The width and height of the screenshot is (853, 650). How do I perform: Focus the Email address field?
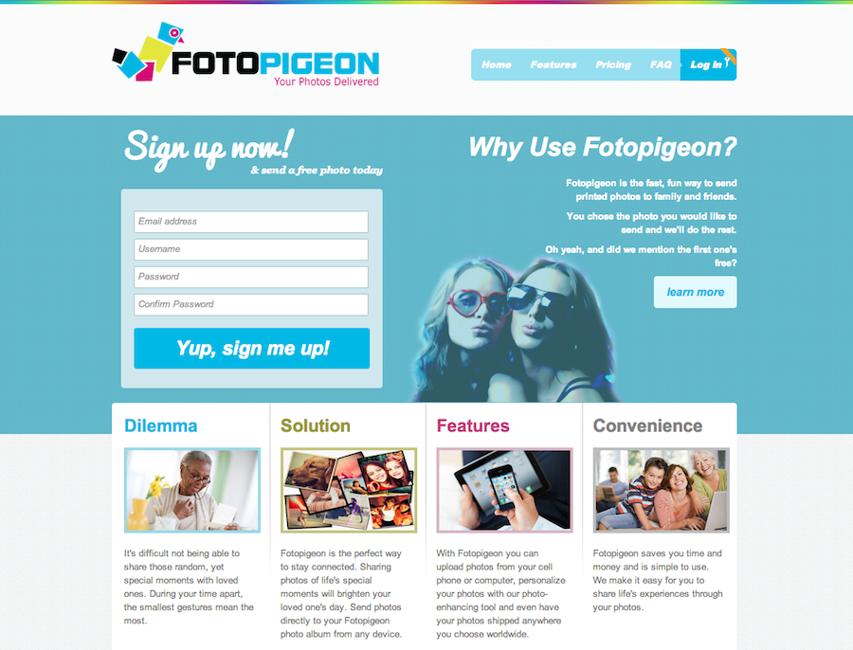tap(251, 222)
